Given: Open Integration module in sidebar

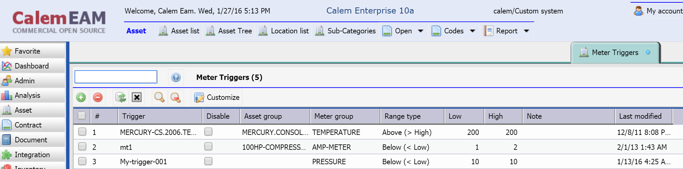Looking at the screenshot, I should click(x=32, y=155).
